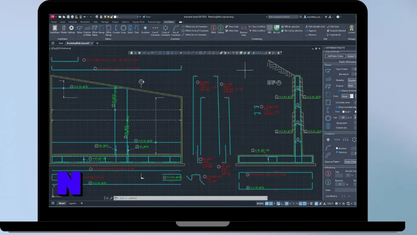Screen dimensions: 417x235
Task: Select the Crosstie tool
Action: [116, 29]
